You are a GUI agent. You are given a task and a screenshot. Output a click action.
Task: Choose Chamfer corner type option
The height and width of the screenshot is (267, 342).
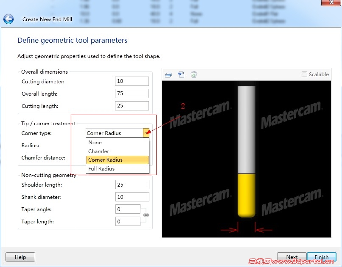coord(118,151)
